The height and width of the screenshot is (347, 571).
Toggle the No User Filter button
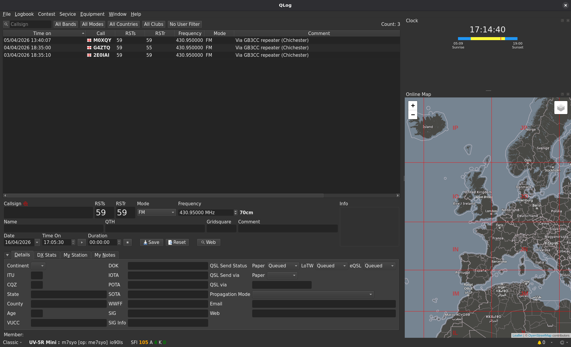(x=184, y=24)
